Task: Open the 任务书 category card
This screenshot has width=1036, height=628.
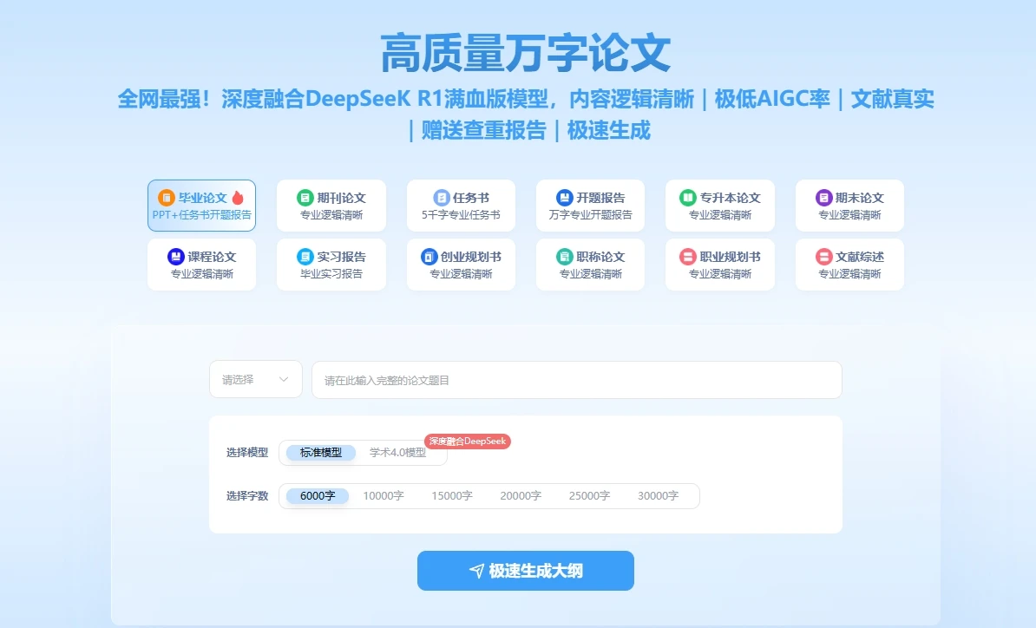Action: 461,206
